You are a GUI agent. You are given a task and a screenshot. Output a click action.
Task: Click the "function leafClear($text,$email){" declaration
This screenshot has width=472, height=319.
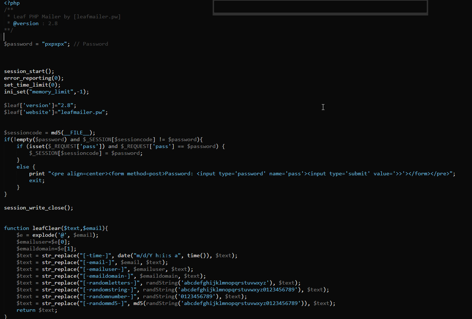click(x=56, y=228)
